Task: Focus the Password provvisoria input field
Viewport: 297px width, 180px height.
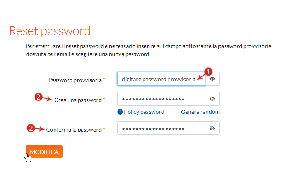Action: [x=161, y=79]
